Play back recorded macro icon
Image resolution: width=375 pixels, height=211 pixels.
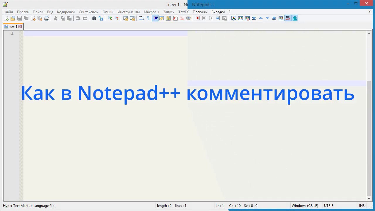[211, 18]
